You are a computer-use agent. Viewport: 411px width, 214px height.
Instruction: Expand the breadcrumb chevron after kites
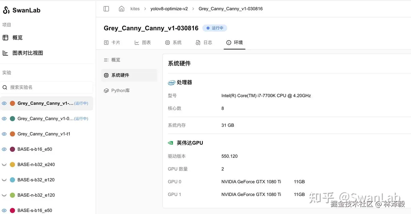(x=145, y=9)
